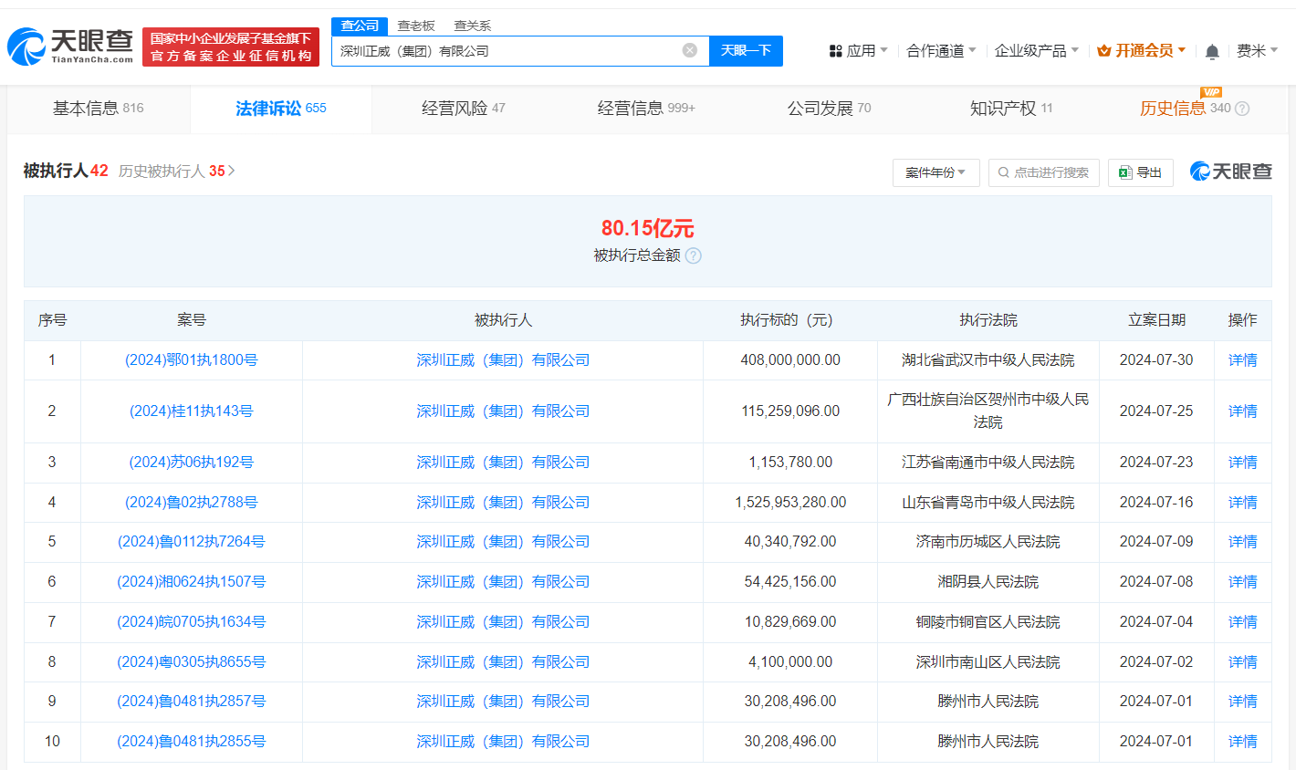Click the help question mark under 被执行总金额

(x=693, y=256)
